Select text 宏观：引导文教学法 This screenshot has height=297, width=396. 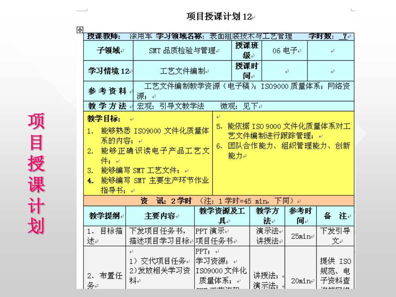pos(171,106)
